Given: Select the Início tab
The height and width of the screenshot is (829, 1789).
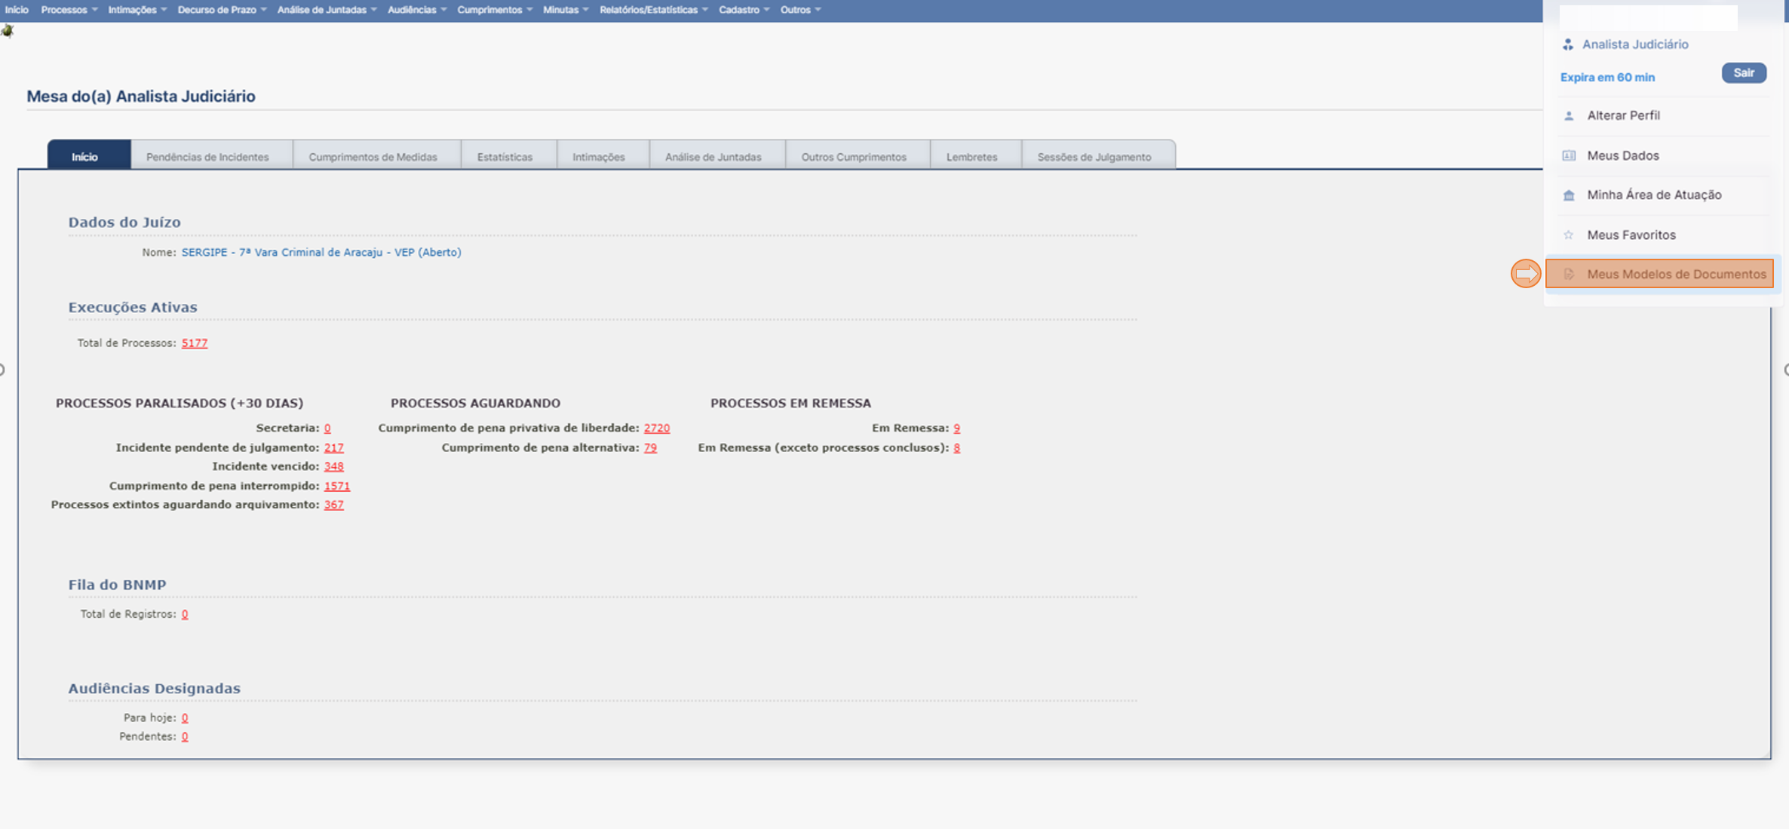Looking at the screenshot, I should click(x=89, y=155).
